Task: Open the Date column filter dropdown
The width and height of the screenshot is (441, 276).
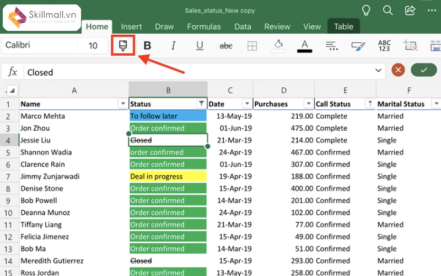Action: click(247, 104)
